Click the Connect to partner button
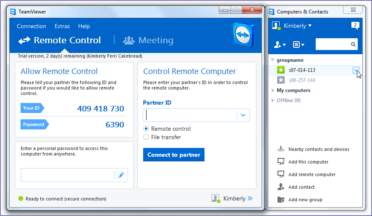The width and height of the screenshot is (372, 216). coord(174,155)
